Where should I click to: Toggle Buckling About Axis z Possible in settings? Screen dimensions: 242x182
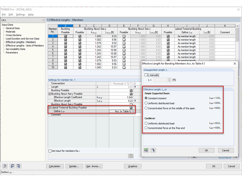pos(131,104)
